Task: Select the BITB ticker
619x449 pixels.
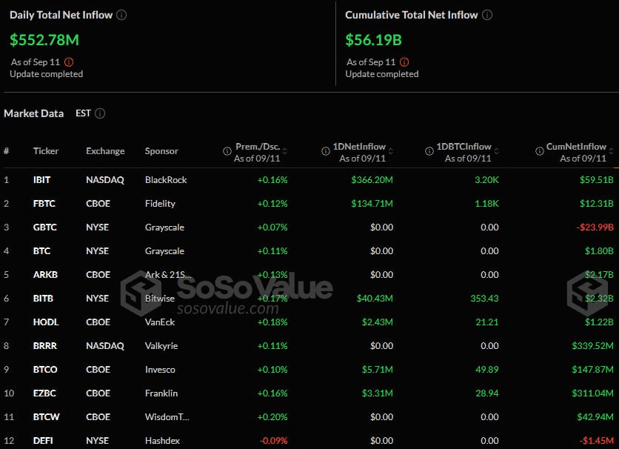Action: pyautogui.click(x=43, y=298)
